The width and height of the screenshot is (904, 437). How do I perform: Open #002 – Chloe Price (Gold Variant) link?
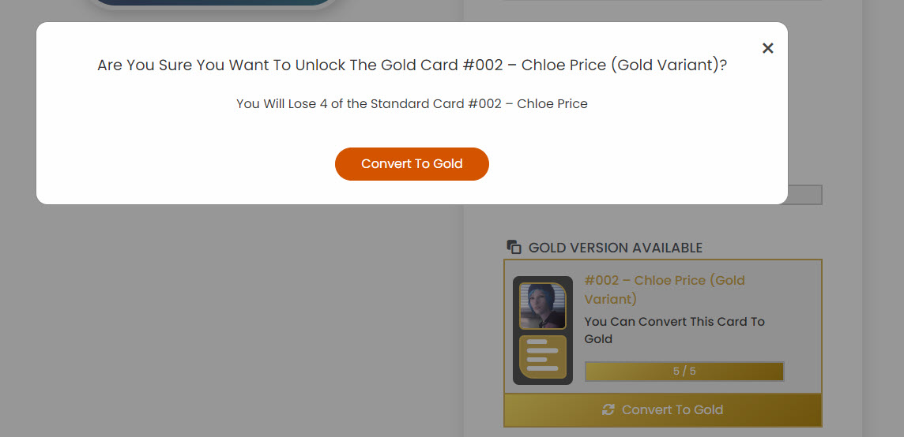pyautogui.click(x=664, y=289)
